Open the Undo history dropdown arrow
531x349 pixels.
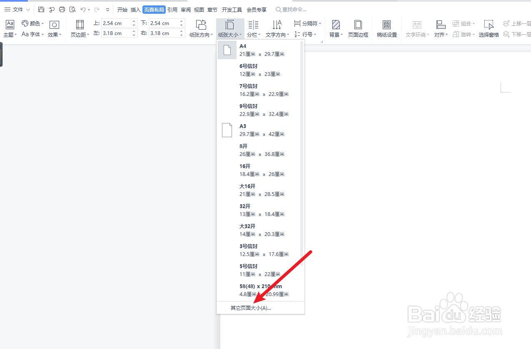tap(89, 10)
